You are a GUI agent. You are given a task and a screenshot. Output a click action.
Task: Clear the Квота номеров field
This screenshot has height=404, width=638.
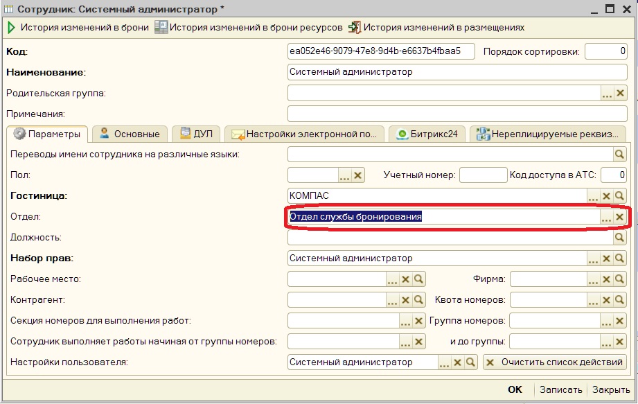pos(606,300)
